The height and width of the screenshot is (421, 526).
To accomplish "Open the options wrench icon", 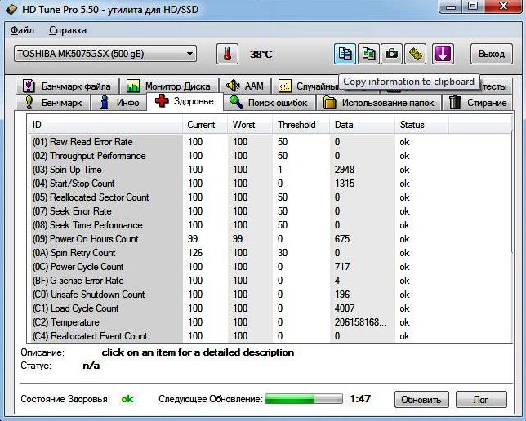I will click(415, 54).
